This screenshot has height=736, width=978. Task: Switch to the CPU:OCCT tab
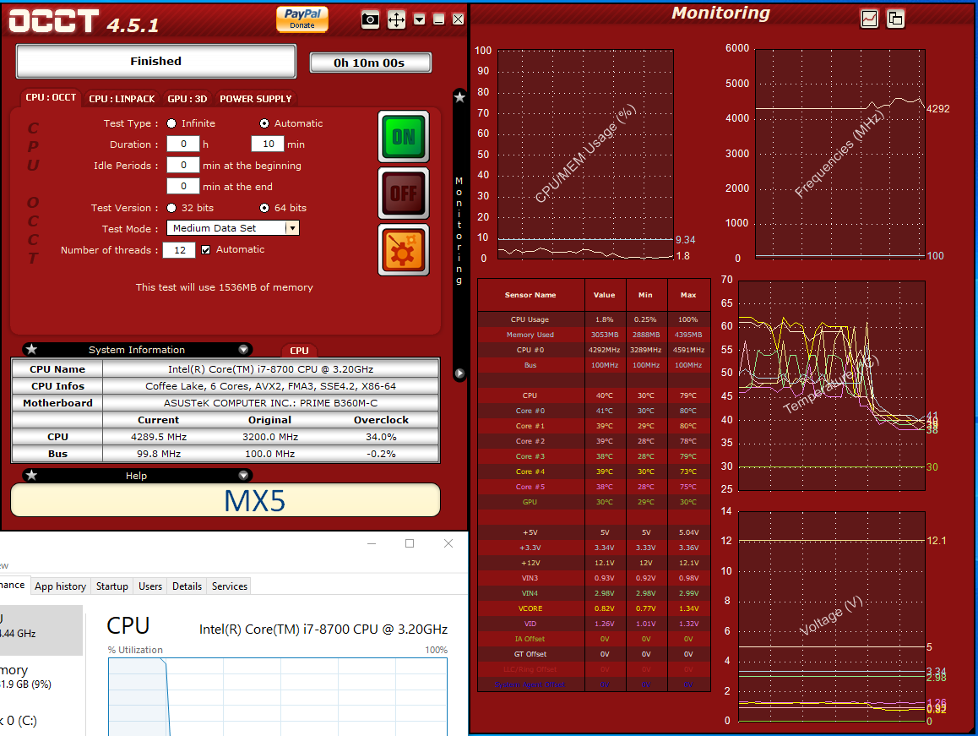coord(51,98)
